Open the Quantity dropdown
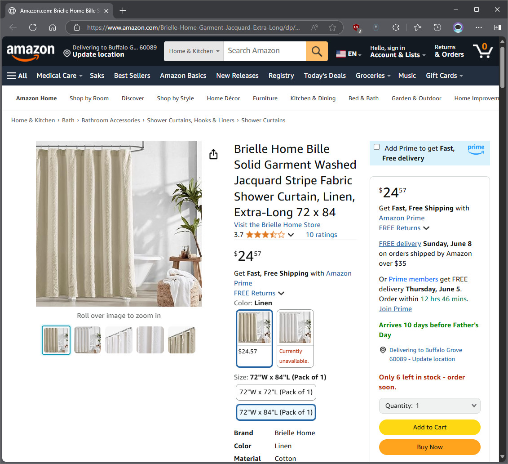 tap(429, 406)
